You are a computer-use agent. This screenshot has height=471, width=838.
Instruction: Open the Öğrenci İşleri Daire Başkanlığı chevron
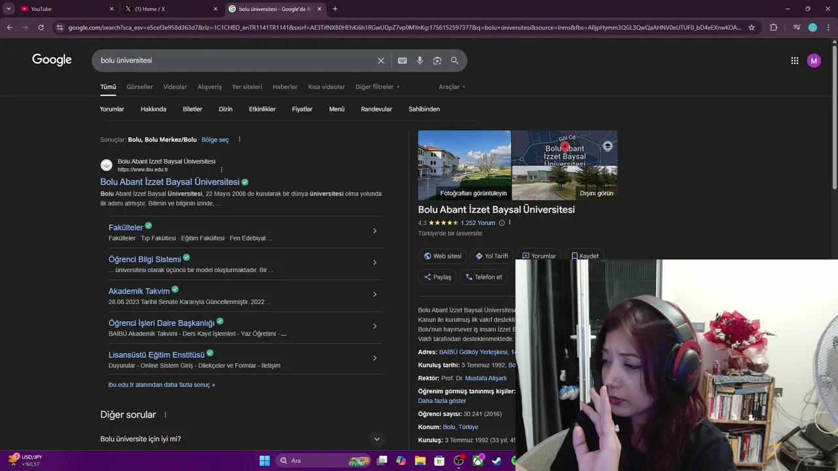pyautogui.click(x=374, y=326)
